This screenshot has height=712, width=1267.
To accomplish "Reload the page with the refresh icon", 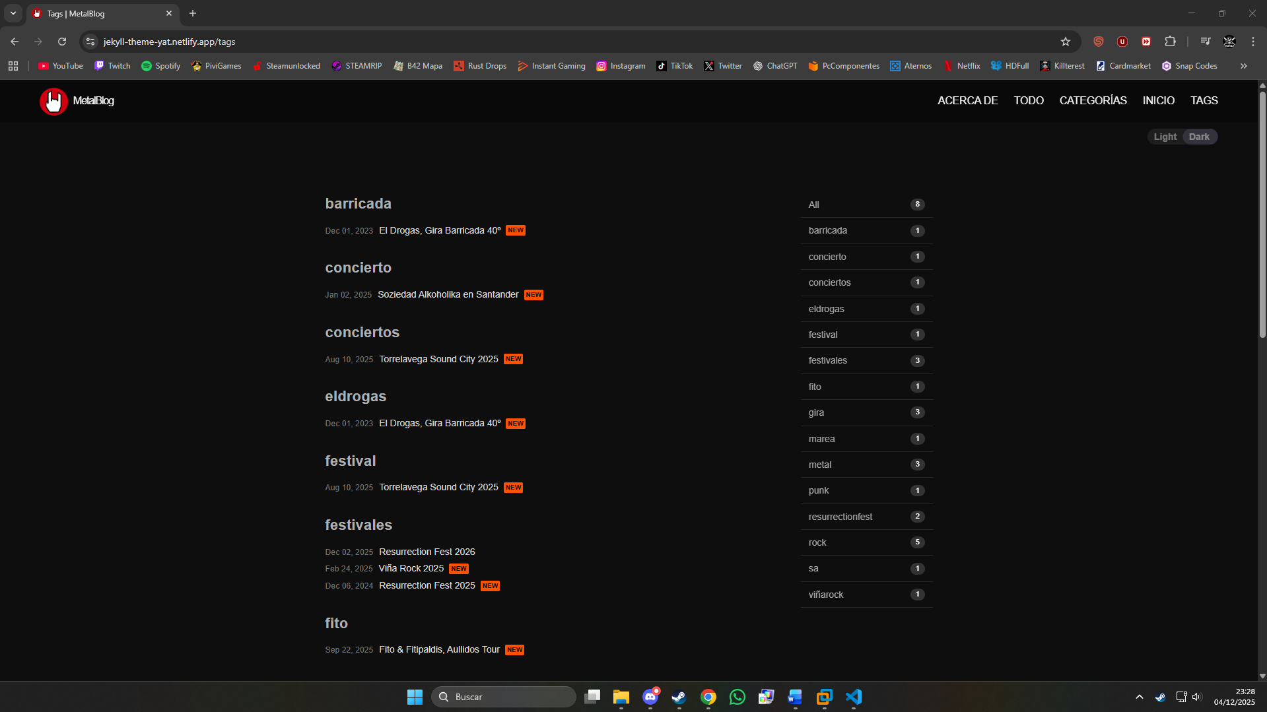I will pos(62,42).
